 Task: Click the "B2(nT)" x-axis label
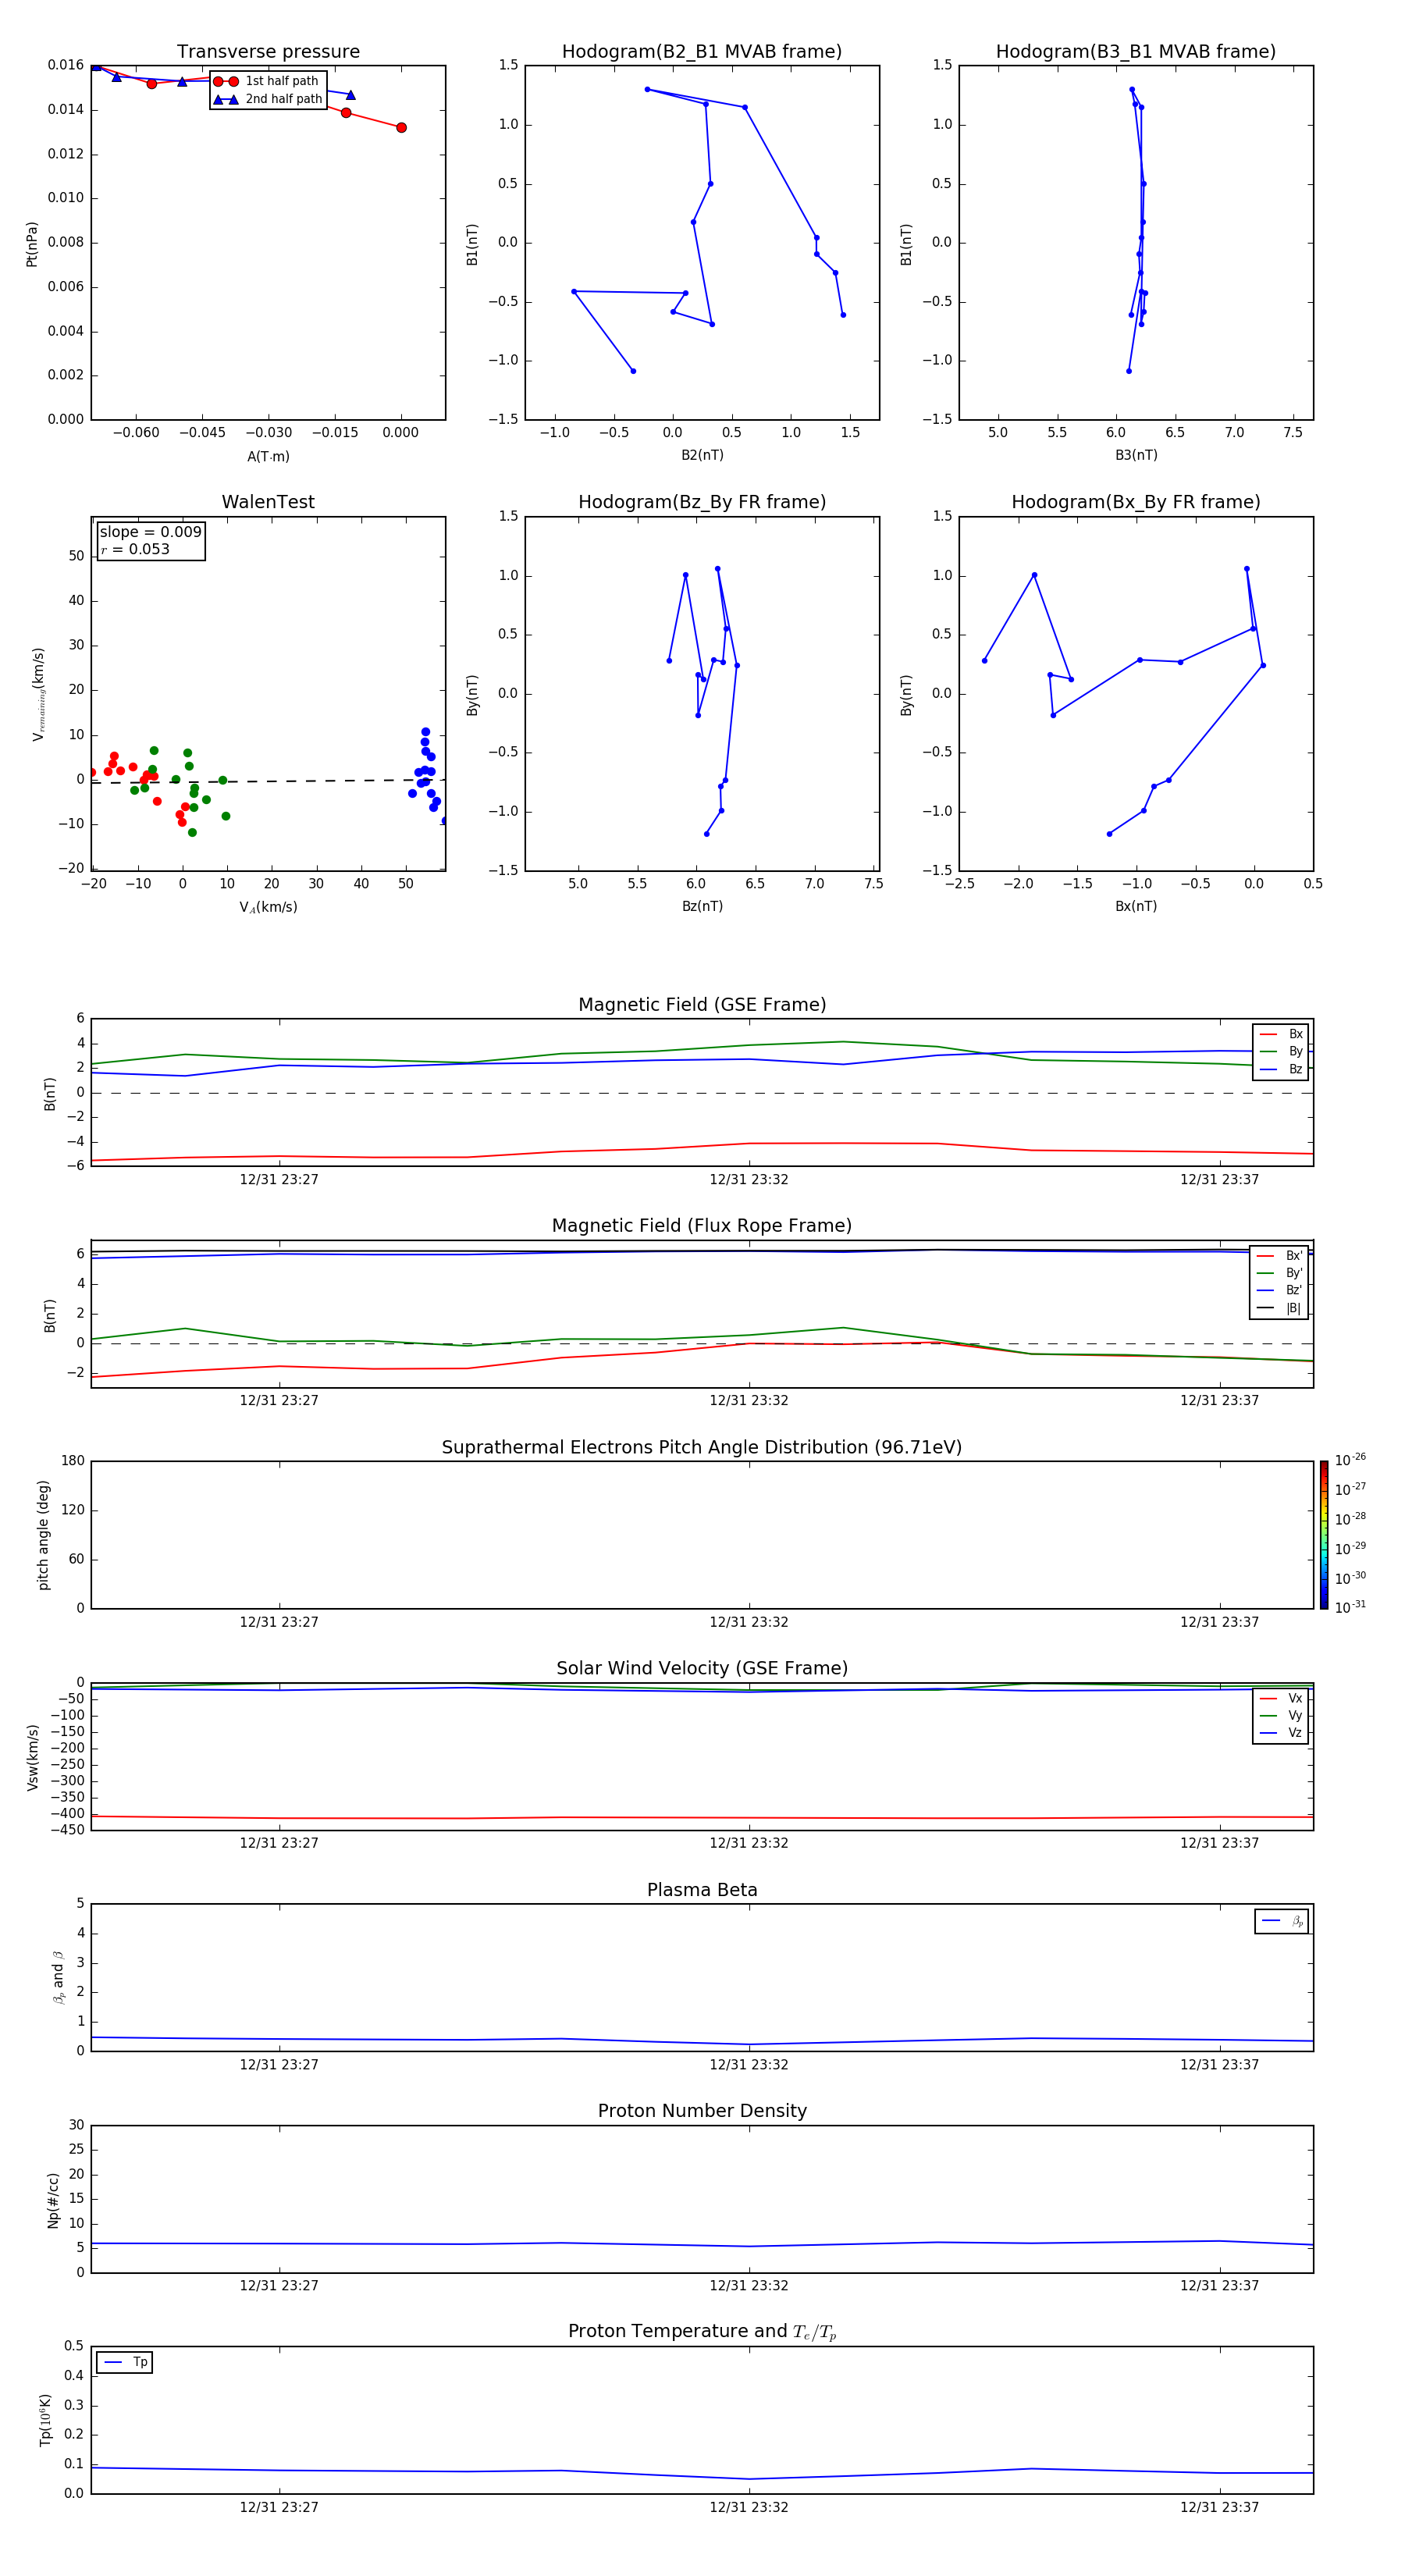pyautogui.click(x=702, y=455)
